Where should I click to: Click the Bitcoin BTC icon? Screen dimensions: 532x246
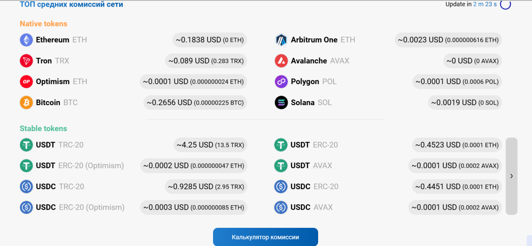(26, 102)
